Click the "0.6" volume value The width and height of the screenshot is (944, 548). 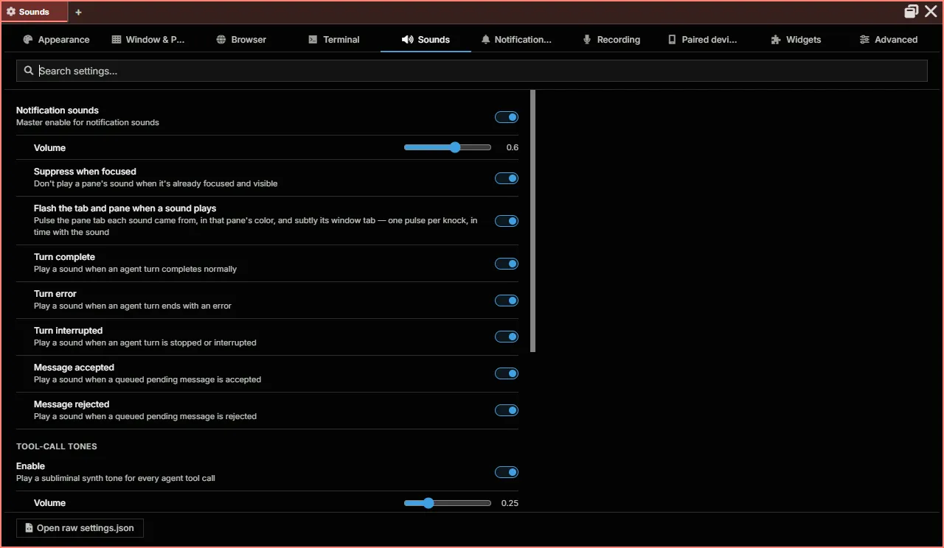click(513, 147)
